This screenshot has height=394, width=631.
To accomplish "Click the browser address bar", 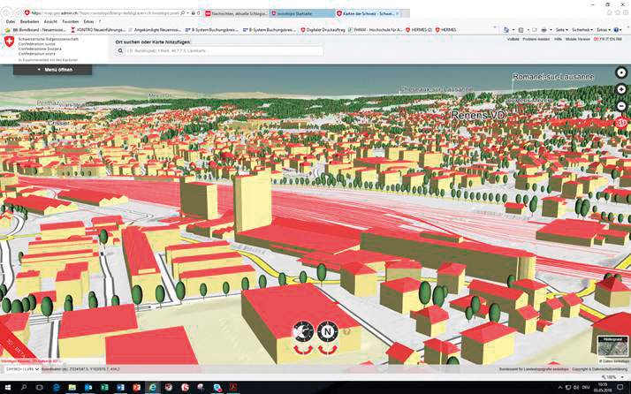I will (x=104, y=13).
